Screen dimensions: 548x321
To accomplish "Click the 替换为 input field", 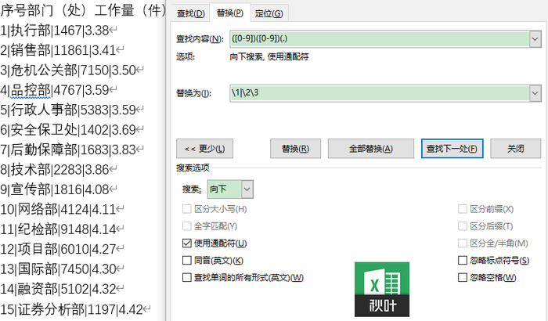I will (x=380, y=93).
